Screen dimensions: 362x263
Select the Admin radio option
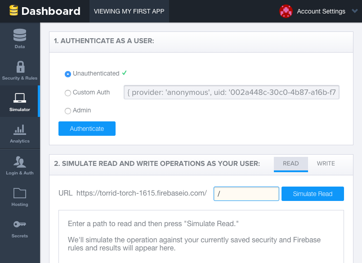[67, 111]
